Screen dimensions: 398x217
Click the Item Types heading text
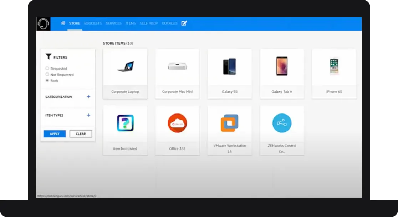[54, 115]
